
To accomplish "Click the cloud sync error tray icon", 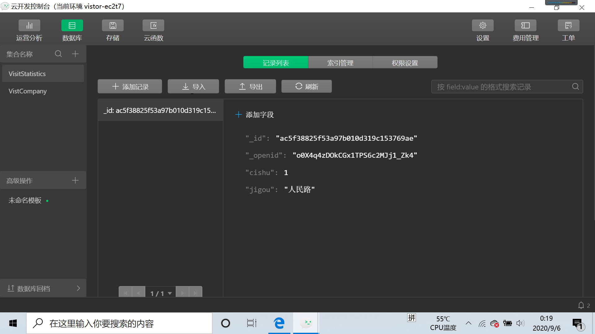I will [x=495, y=323].
